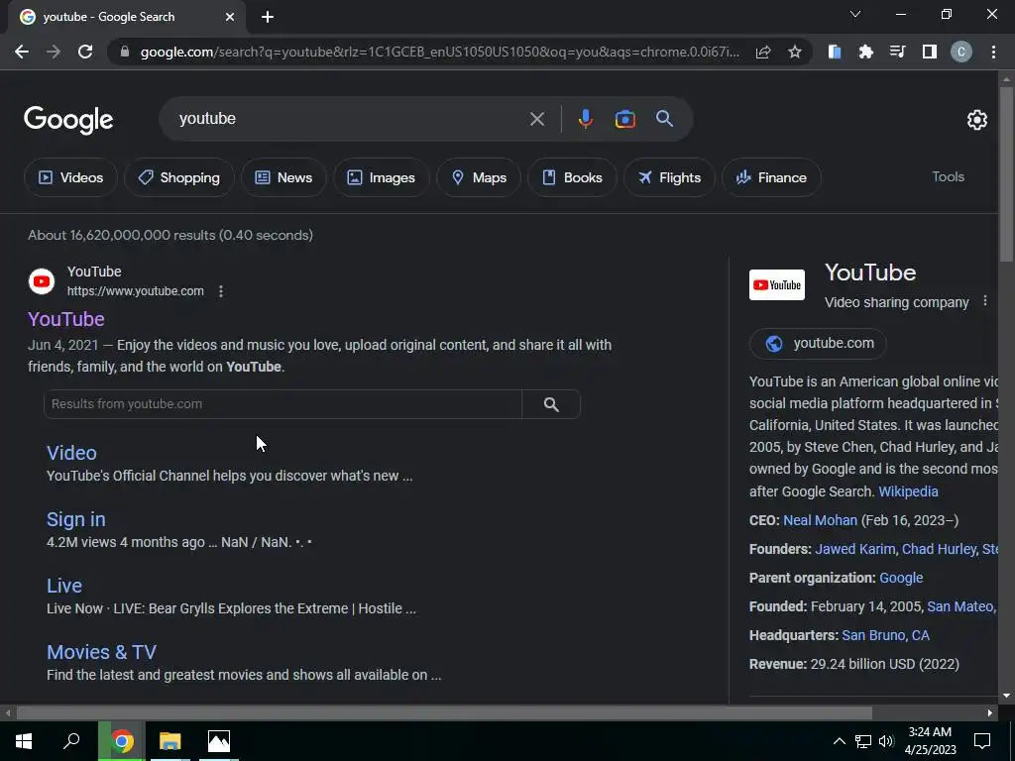Go forward with the browser forward arrow

54,52
